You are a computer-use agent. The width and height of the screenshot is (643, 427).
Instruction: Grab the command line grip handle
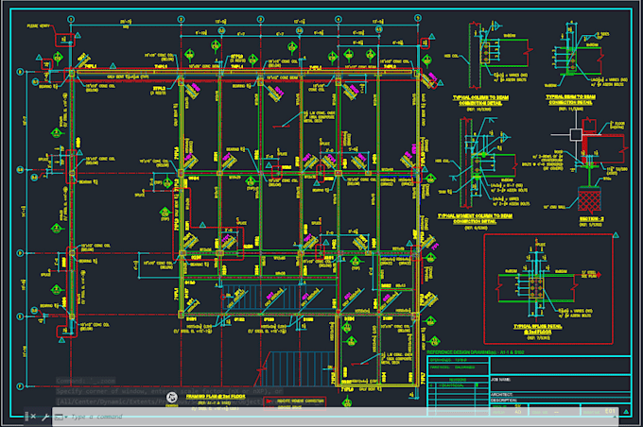26,417
